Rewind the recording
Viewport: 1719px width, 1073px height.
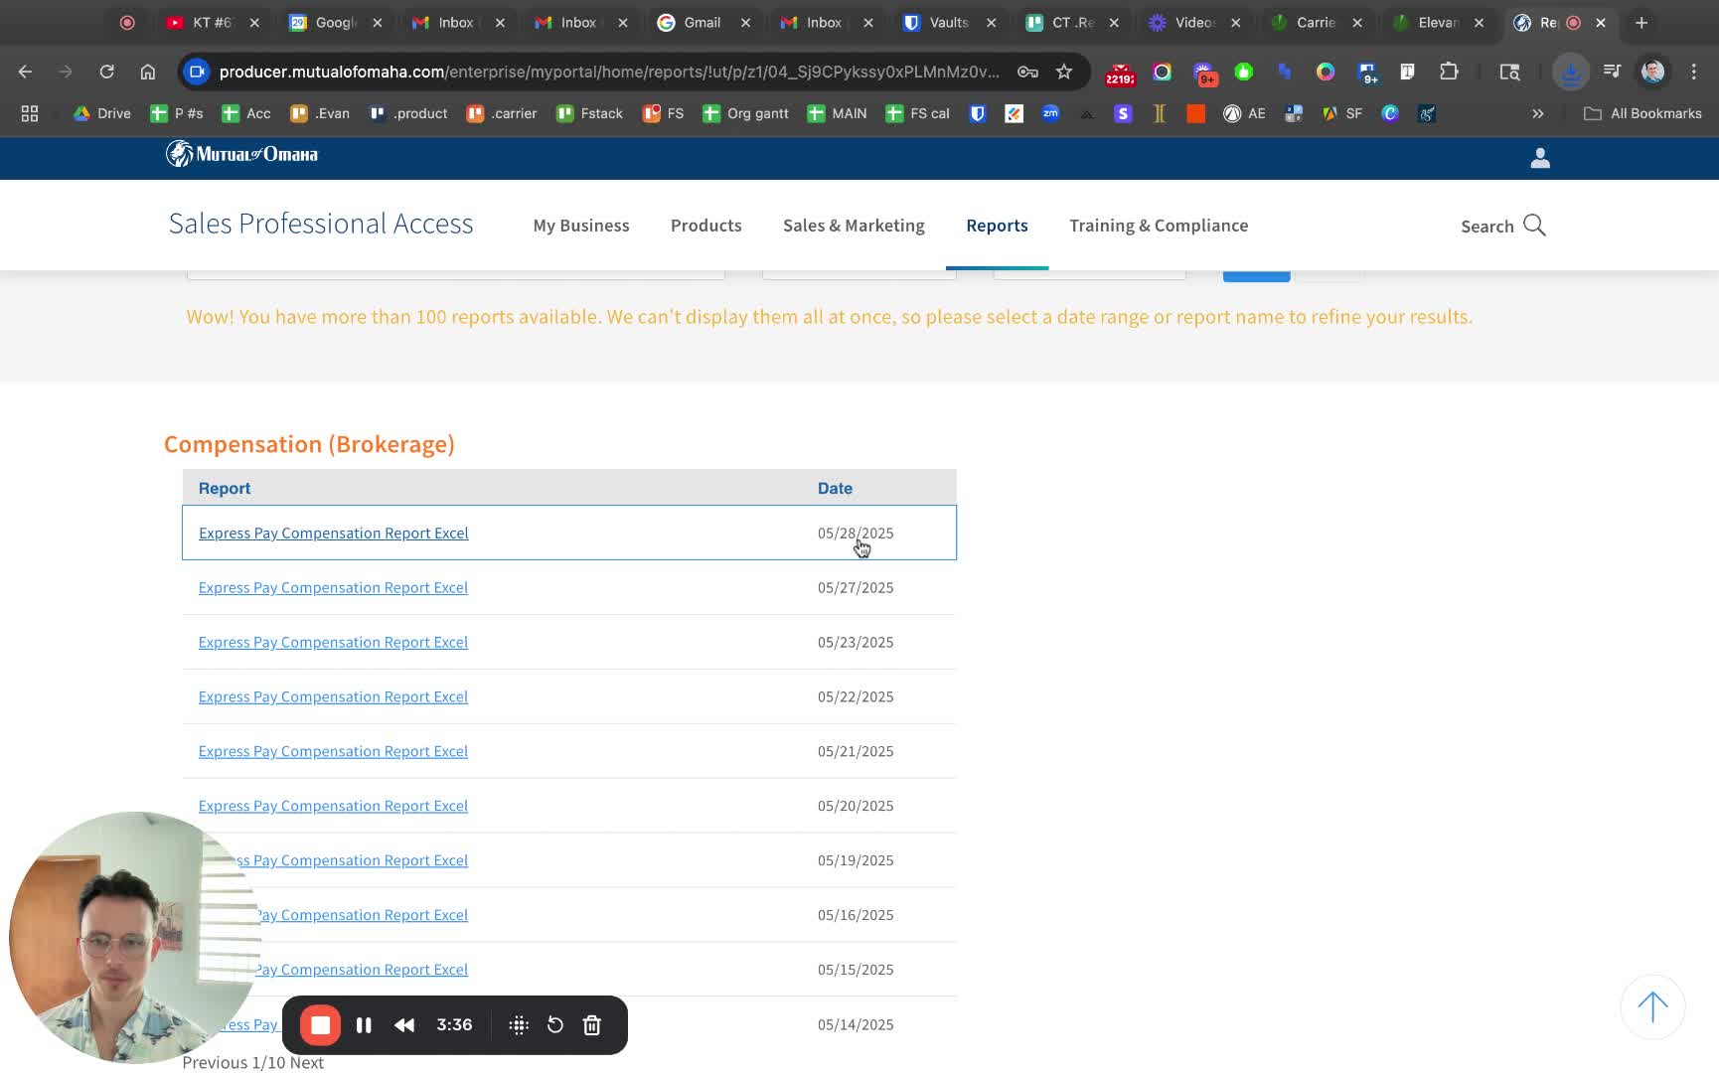[404, 1025]
